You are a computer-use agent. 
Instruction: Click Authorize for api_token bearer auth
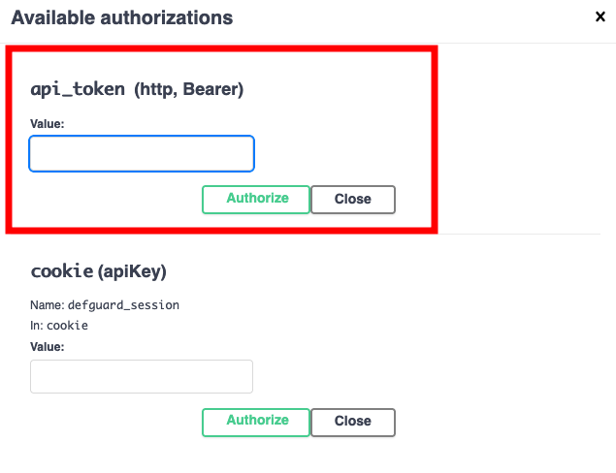[256, 199]
